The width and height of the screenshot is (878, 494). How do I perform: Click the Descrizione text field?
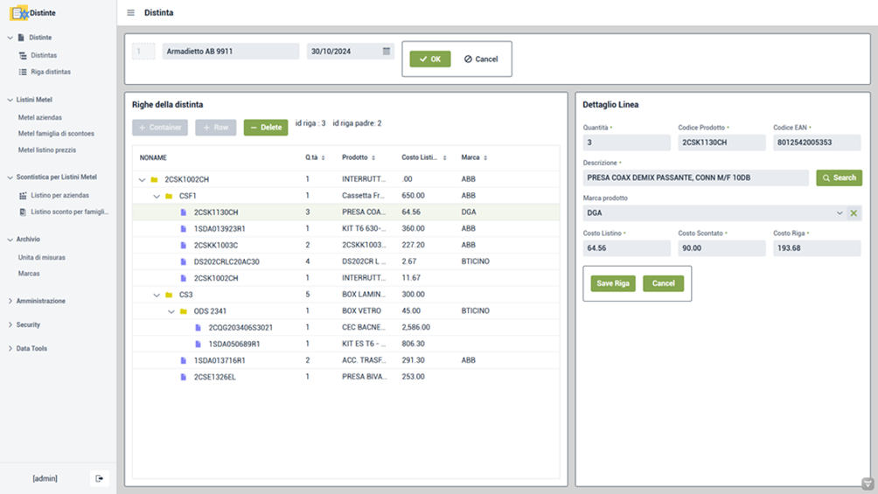coord(695,177)
